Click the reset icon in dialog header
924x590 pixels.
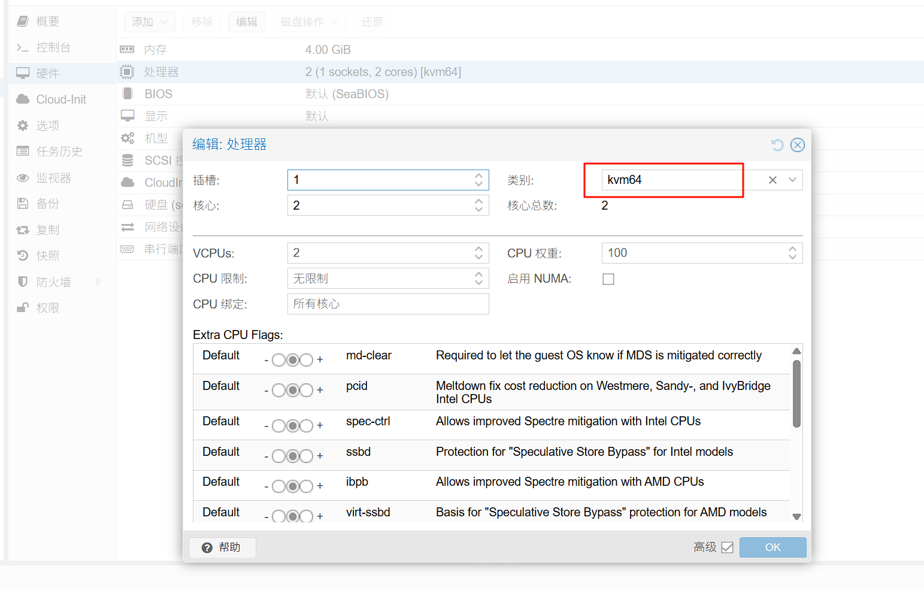[777, 145]
